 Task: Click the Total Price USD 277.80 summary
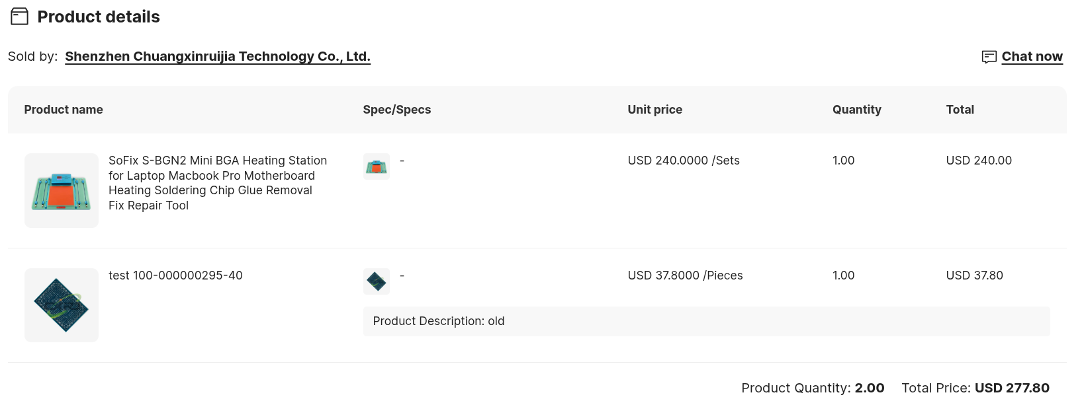pyautogui.click(x=975, y=388)
